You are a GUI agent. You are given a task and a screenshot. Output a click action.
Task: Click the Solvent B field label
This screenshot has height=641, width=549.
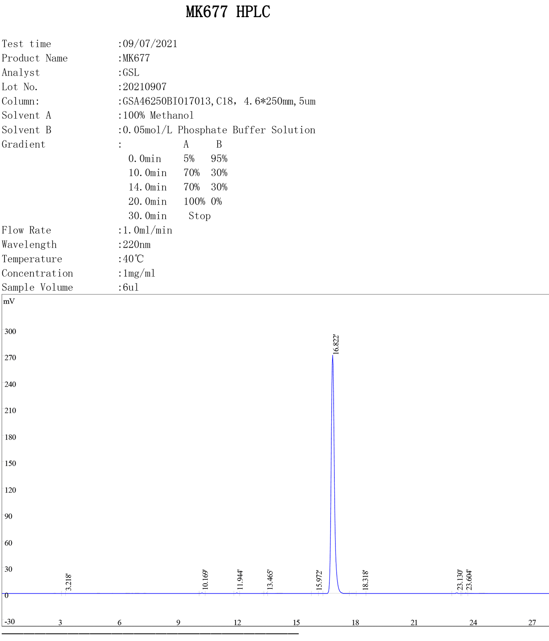click(27, 130)
